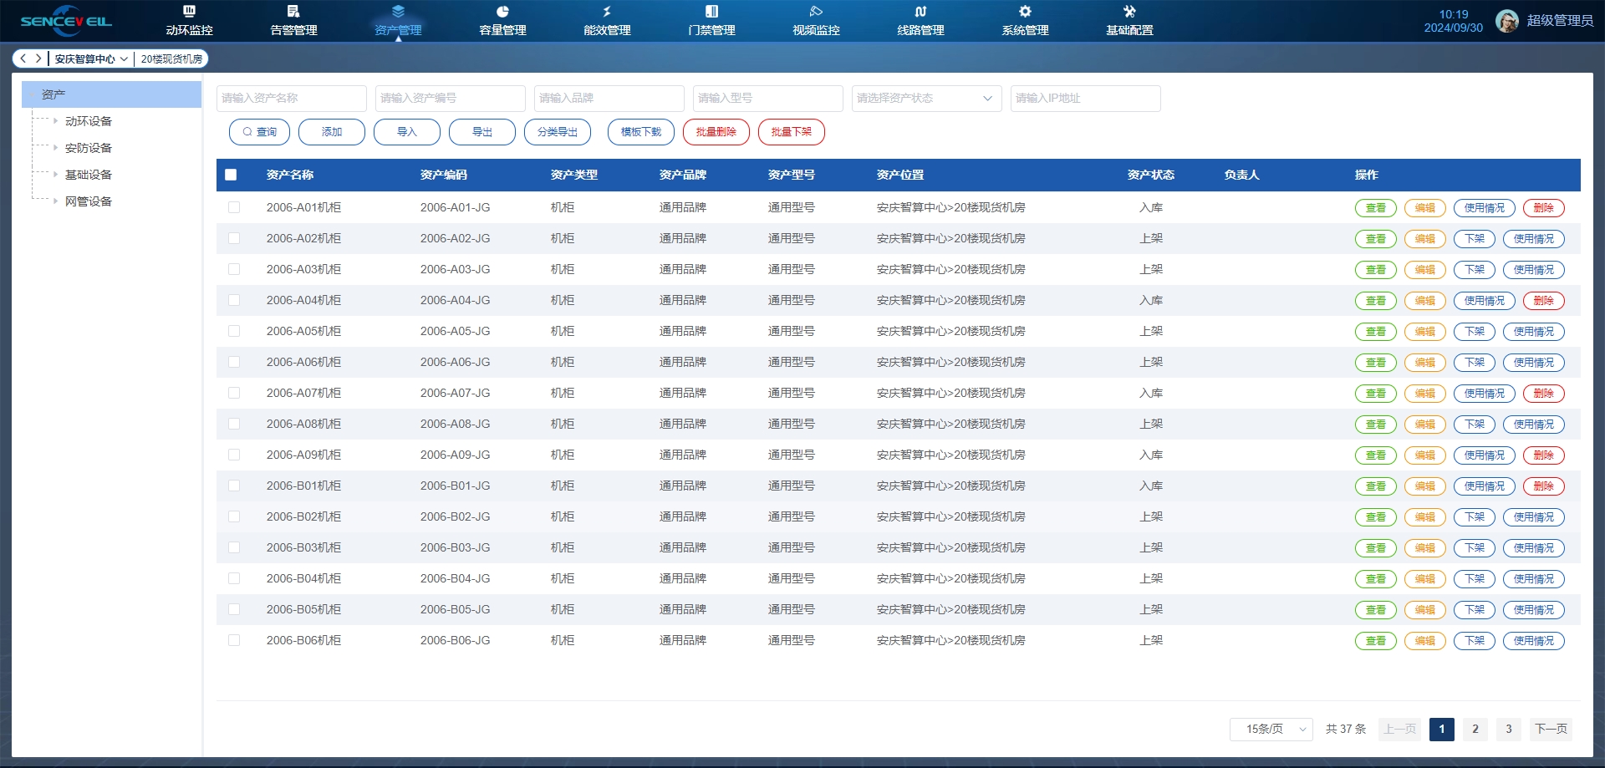Viewport: 1605px width, 768px height.
Task: Click the 分类导出 button
Action: [558, 132]
